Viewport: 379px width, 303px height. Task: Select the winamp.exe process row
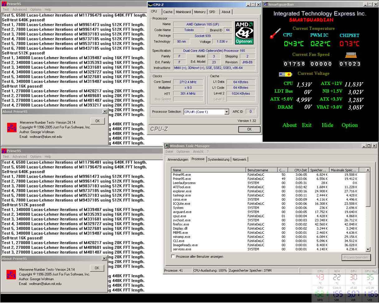point(269,237)
